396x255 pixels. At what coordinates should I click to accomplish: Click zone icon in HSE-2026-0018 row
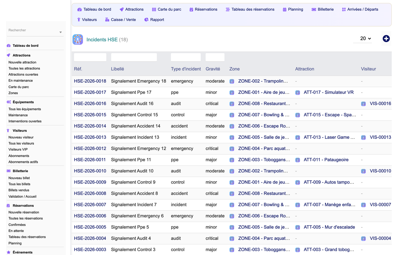pos(232,81)
